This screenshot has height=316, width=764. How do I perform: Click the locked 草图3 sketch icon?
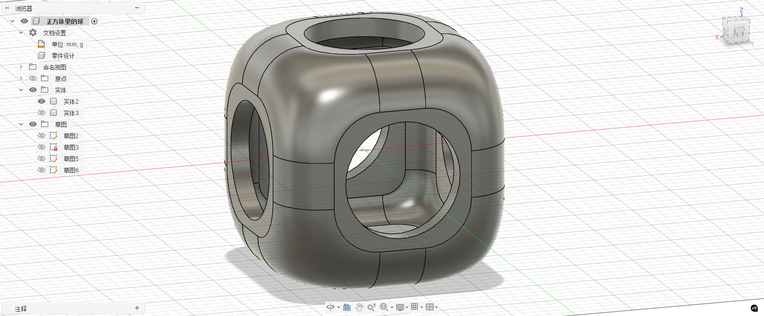[x=53, y=147]
